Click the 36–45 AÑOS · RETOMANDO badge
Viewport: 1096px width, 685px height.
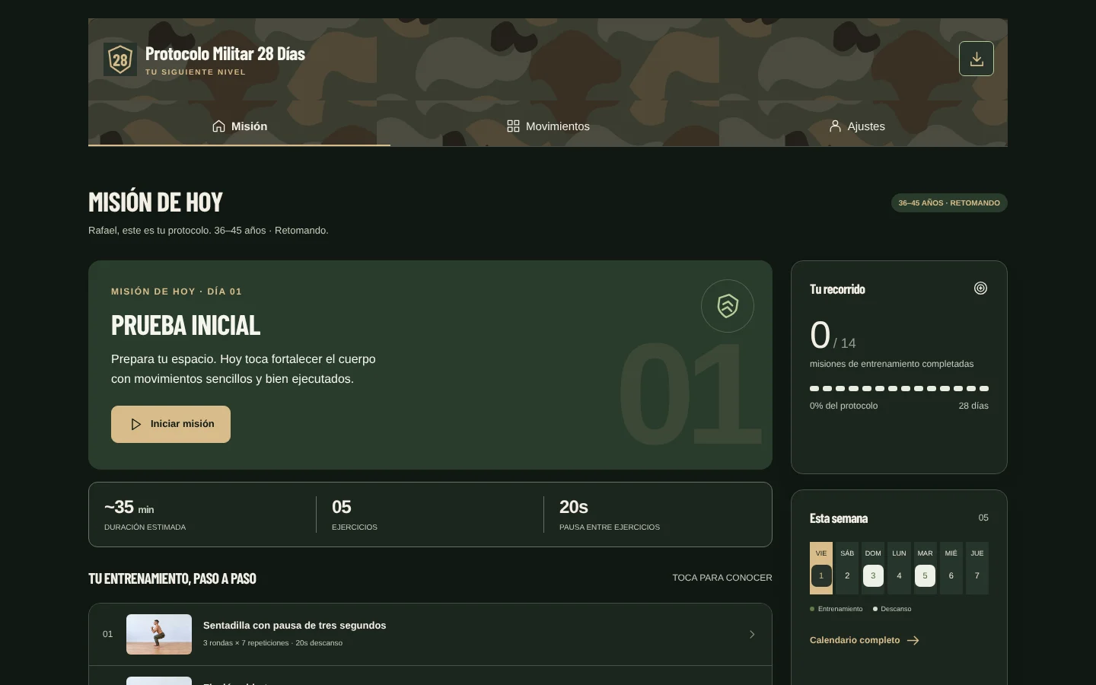[x=949, y=203]
